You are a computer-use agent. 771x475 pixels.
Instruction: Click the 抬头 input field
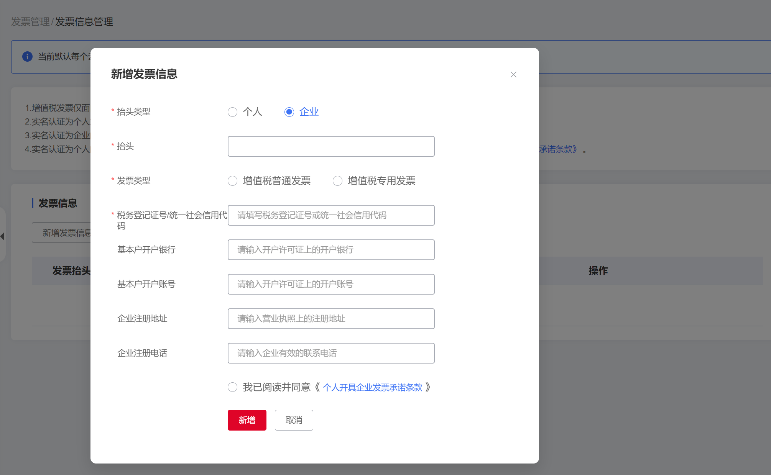[x=331, y=146]
